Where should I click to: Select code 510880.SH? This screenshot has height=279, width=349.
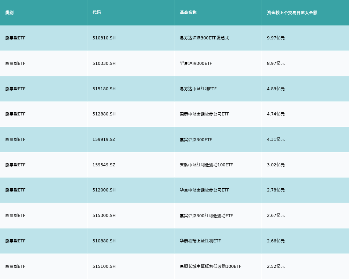[104, 241]
